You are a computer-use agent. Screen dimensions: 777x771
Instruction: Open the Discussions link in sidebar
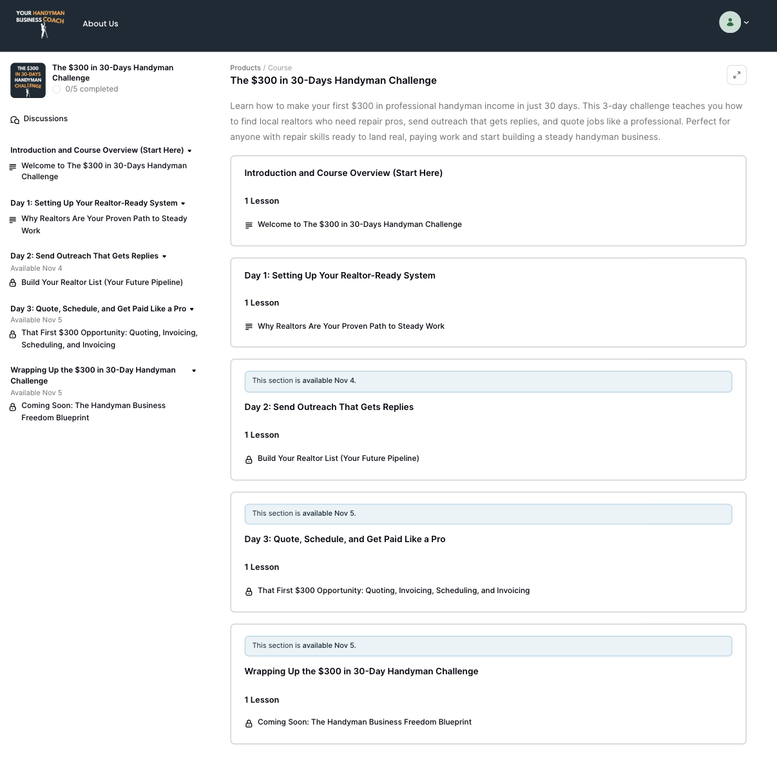pyautogui.click(x=45, y=119)
